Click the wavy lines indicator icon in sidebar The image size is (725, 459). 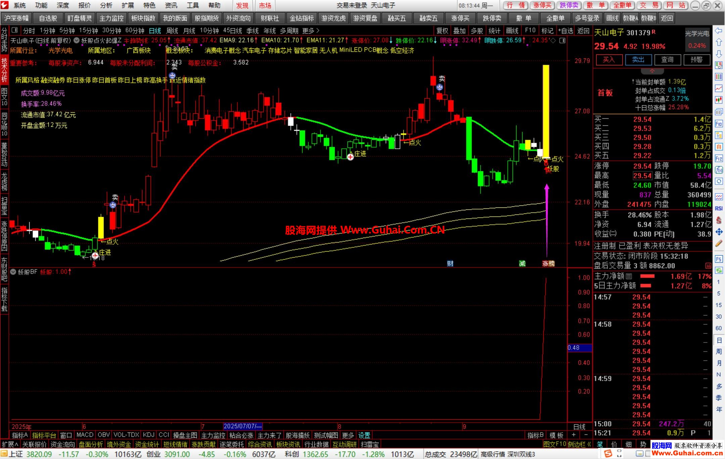(719, 197)
